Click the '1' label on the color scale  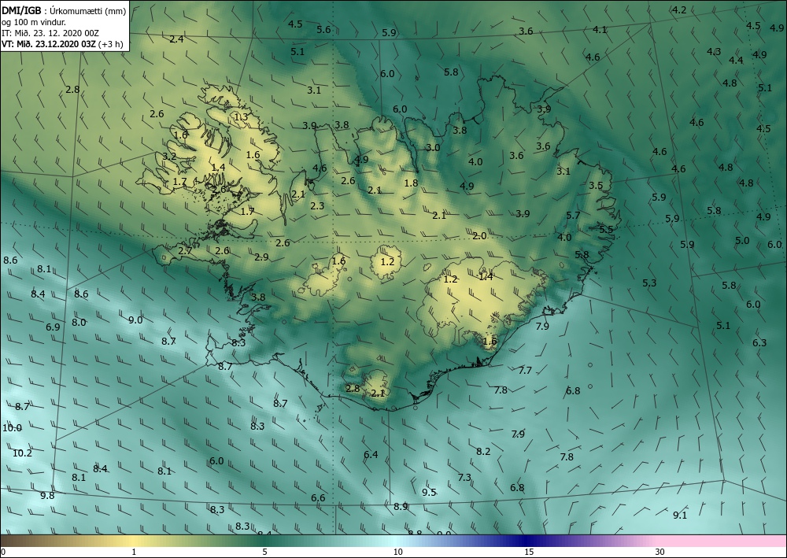click(x=134, y=552)
